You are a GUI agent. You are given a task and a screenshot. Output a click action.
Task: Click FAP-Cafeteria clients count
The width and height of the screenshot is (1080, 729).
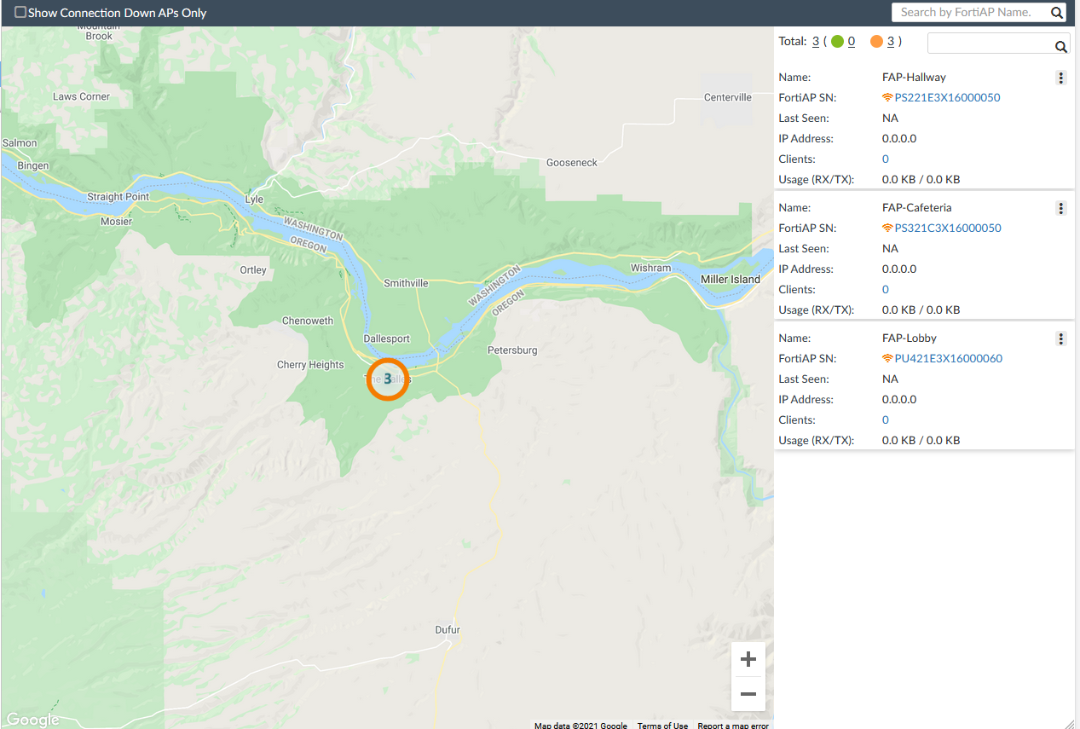click(886, 290)
